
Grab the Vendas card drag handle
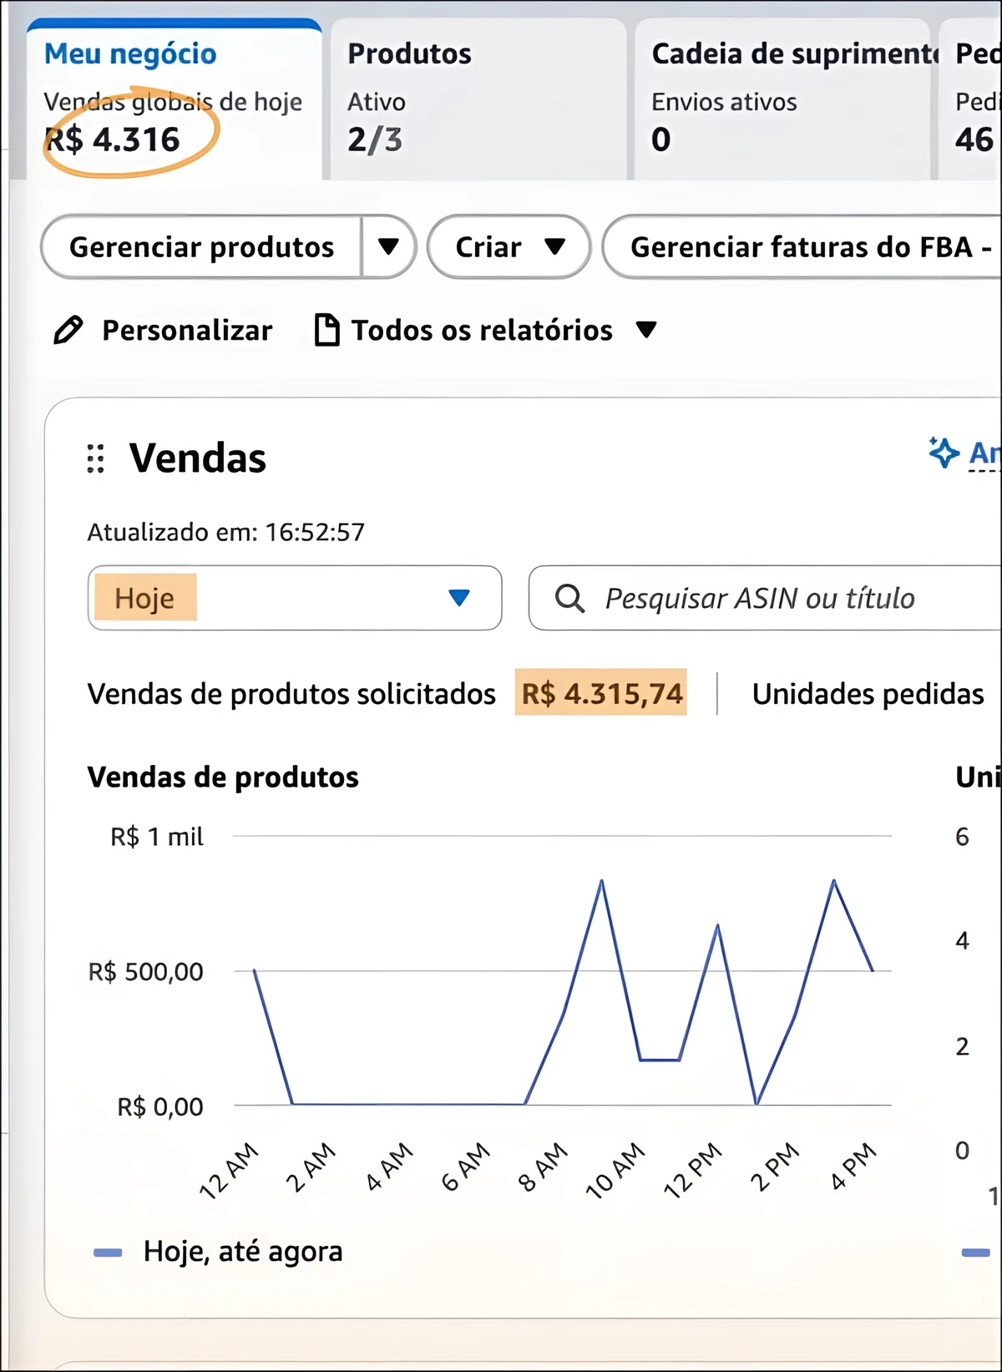tap(96, 459)
